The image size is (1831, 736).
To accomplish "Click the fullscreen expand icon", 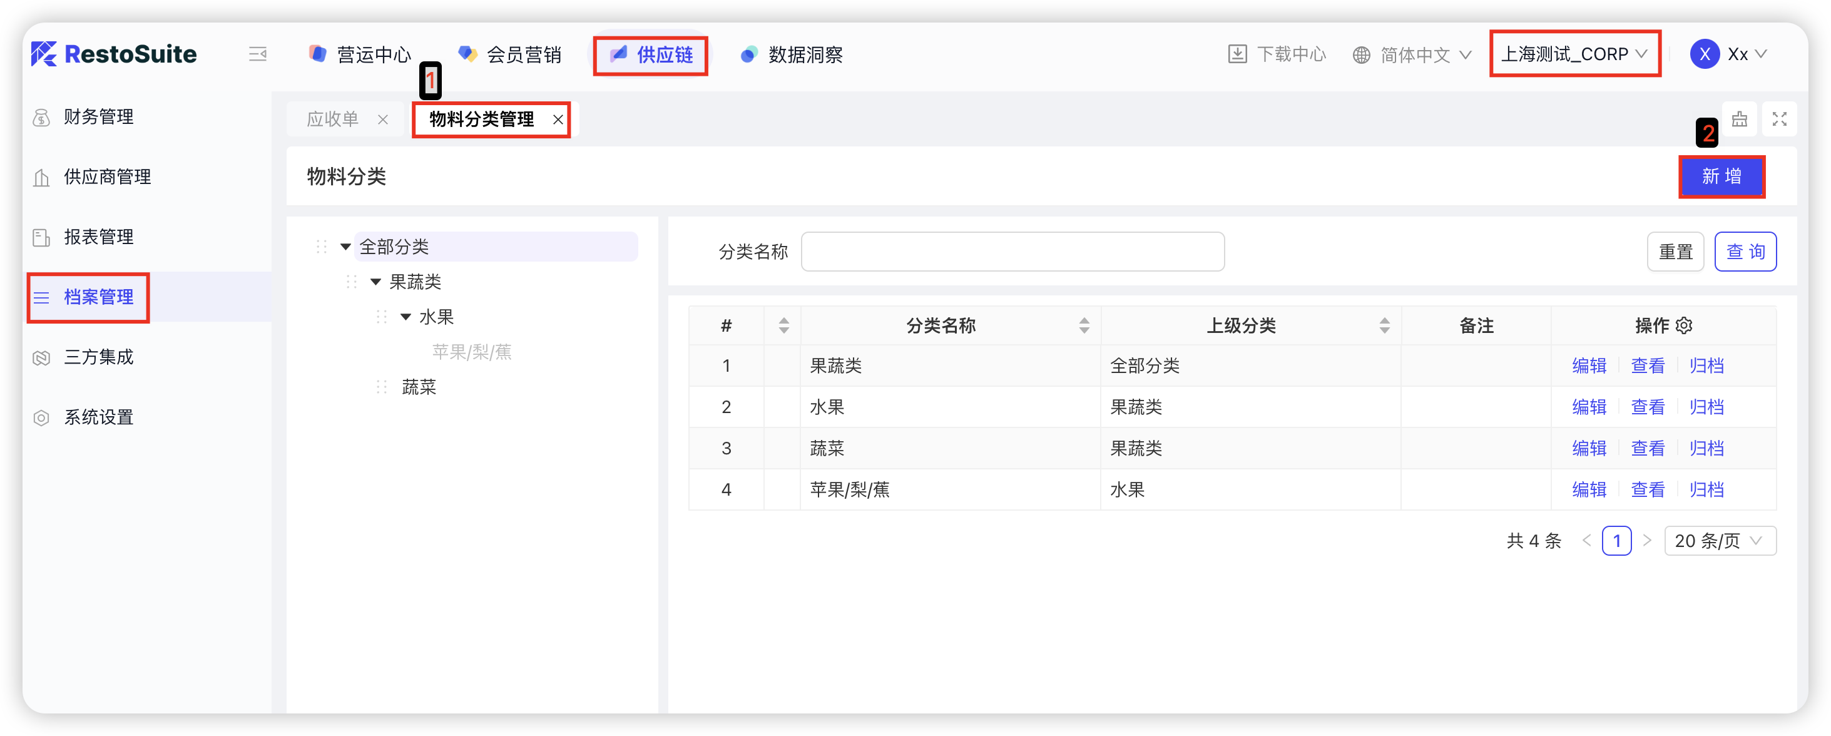I will (1779, 119).
